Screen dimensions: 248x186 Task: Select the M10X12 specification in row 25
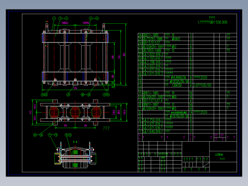point(176,39)
